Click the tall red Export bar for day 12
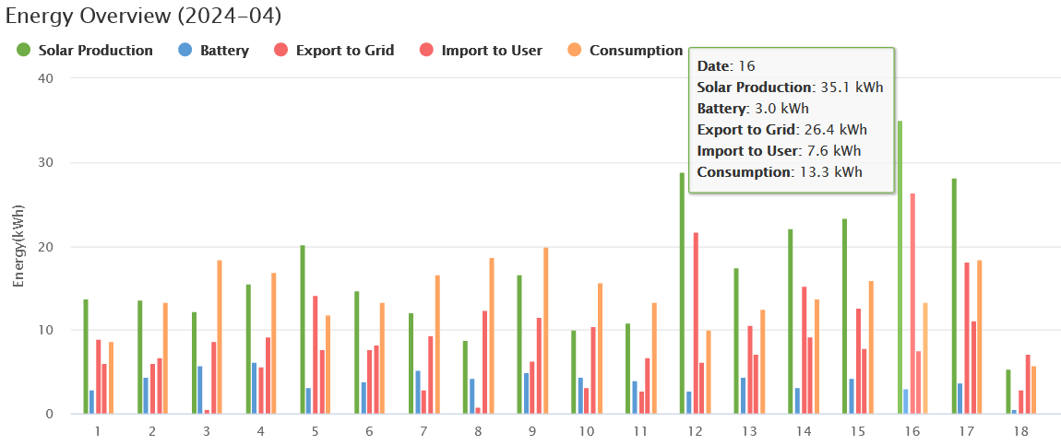 click(x=696, y=324)
